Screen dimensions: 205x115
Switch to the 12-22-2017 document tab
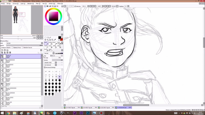pyautogui.click(x=106, y=108)
